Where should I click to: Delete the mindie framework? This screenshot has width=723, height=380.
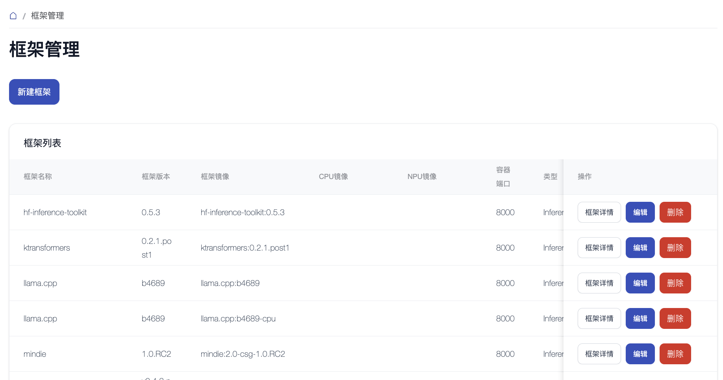coord(675,354)
